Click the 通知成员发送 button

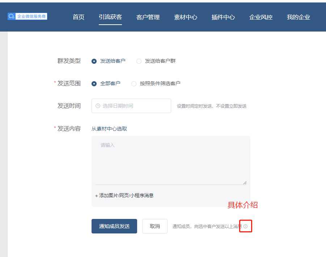(114, 226)
